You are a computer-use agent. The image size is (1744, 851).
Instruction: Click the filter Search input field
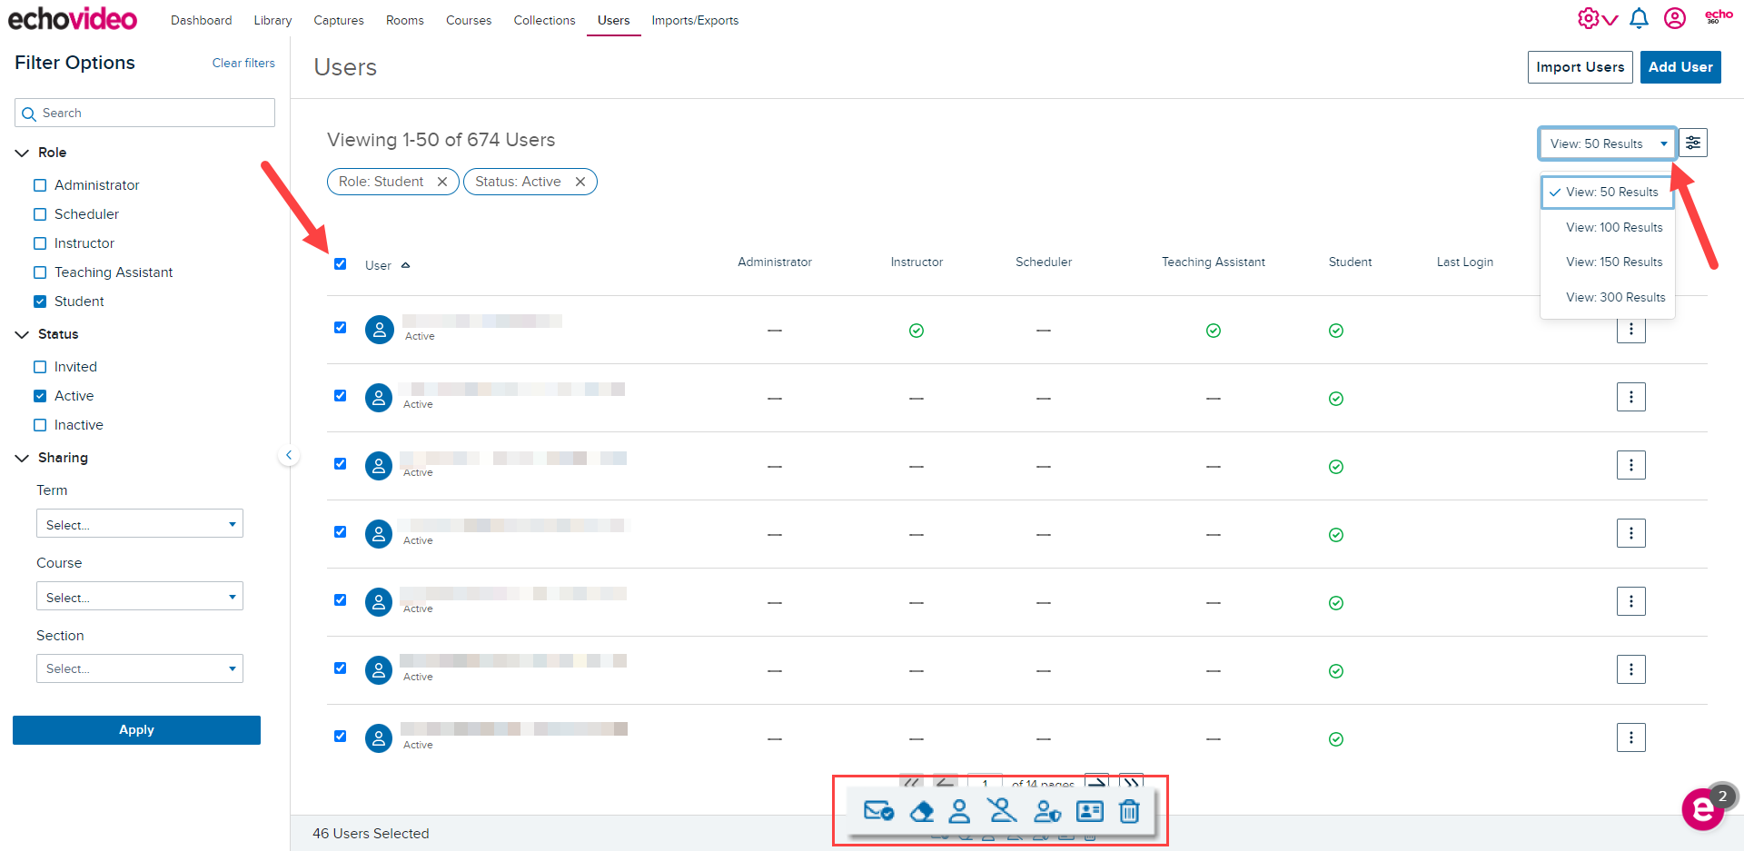coord(145,113)
